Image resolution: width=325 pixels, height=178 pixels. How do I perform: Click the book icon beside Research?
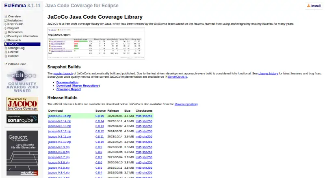pyautogui.click(x=6, y=40)
